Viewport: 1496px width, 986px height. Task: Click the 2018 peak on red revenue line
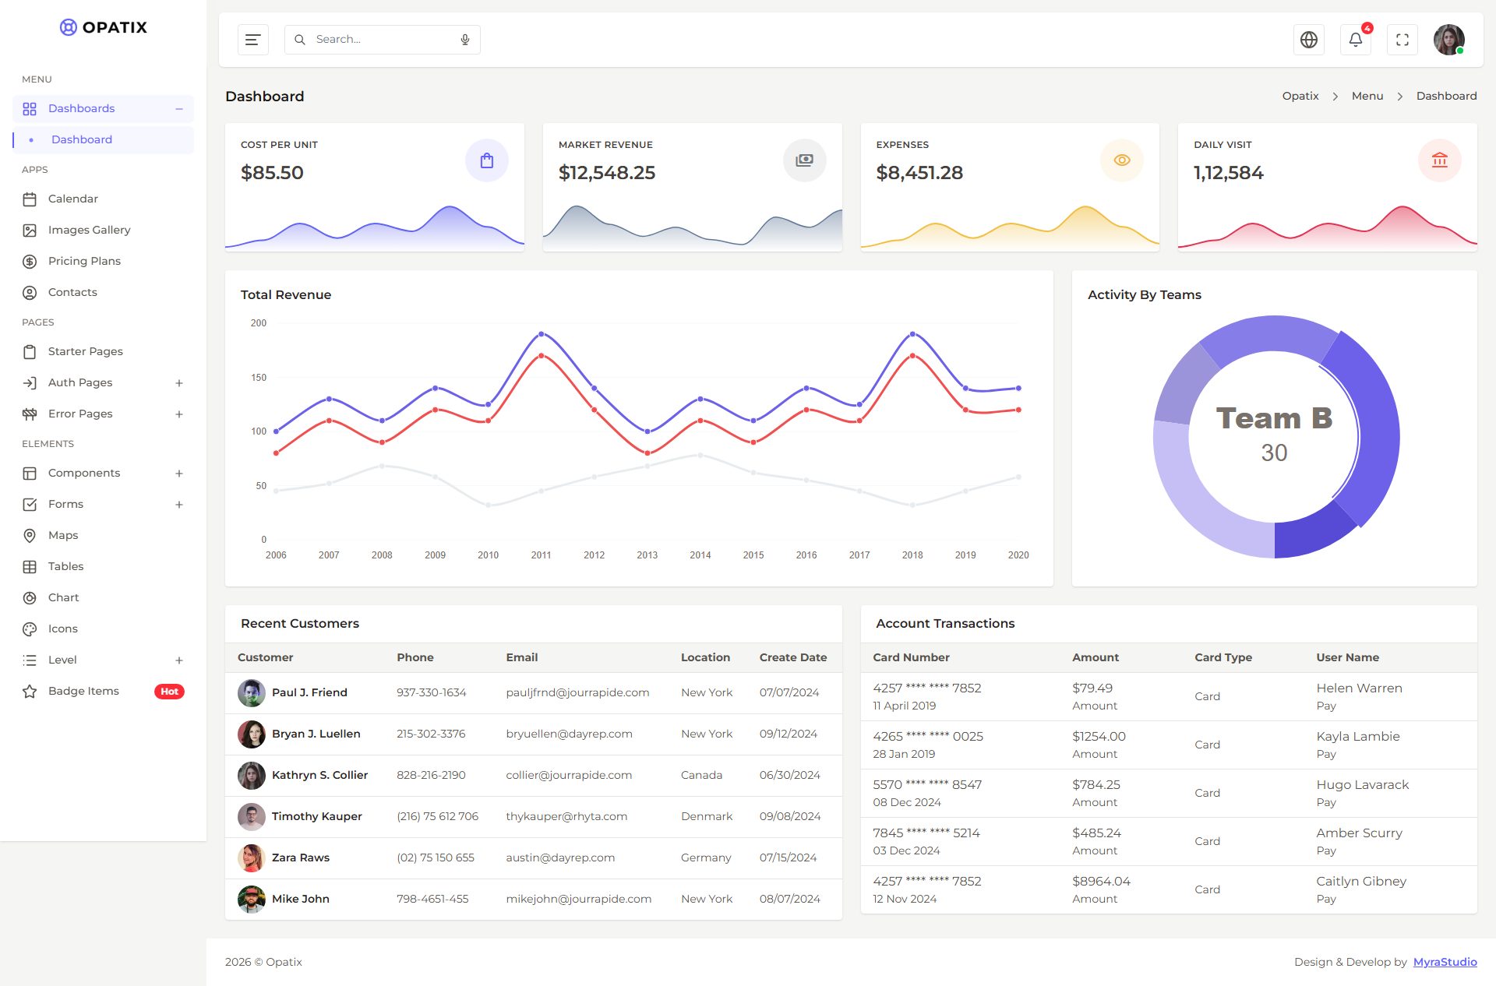point(912,356)
